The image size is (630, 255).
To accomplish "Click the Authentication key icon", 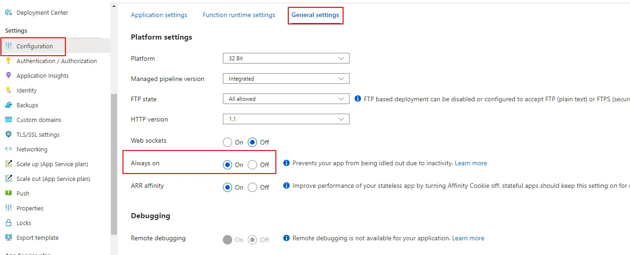I will pos(8,61).
